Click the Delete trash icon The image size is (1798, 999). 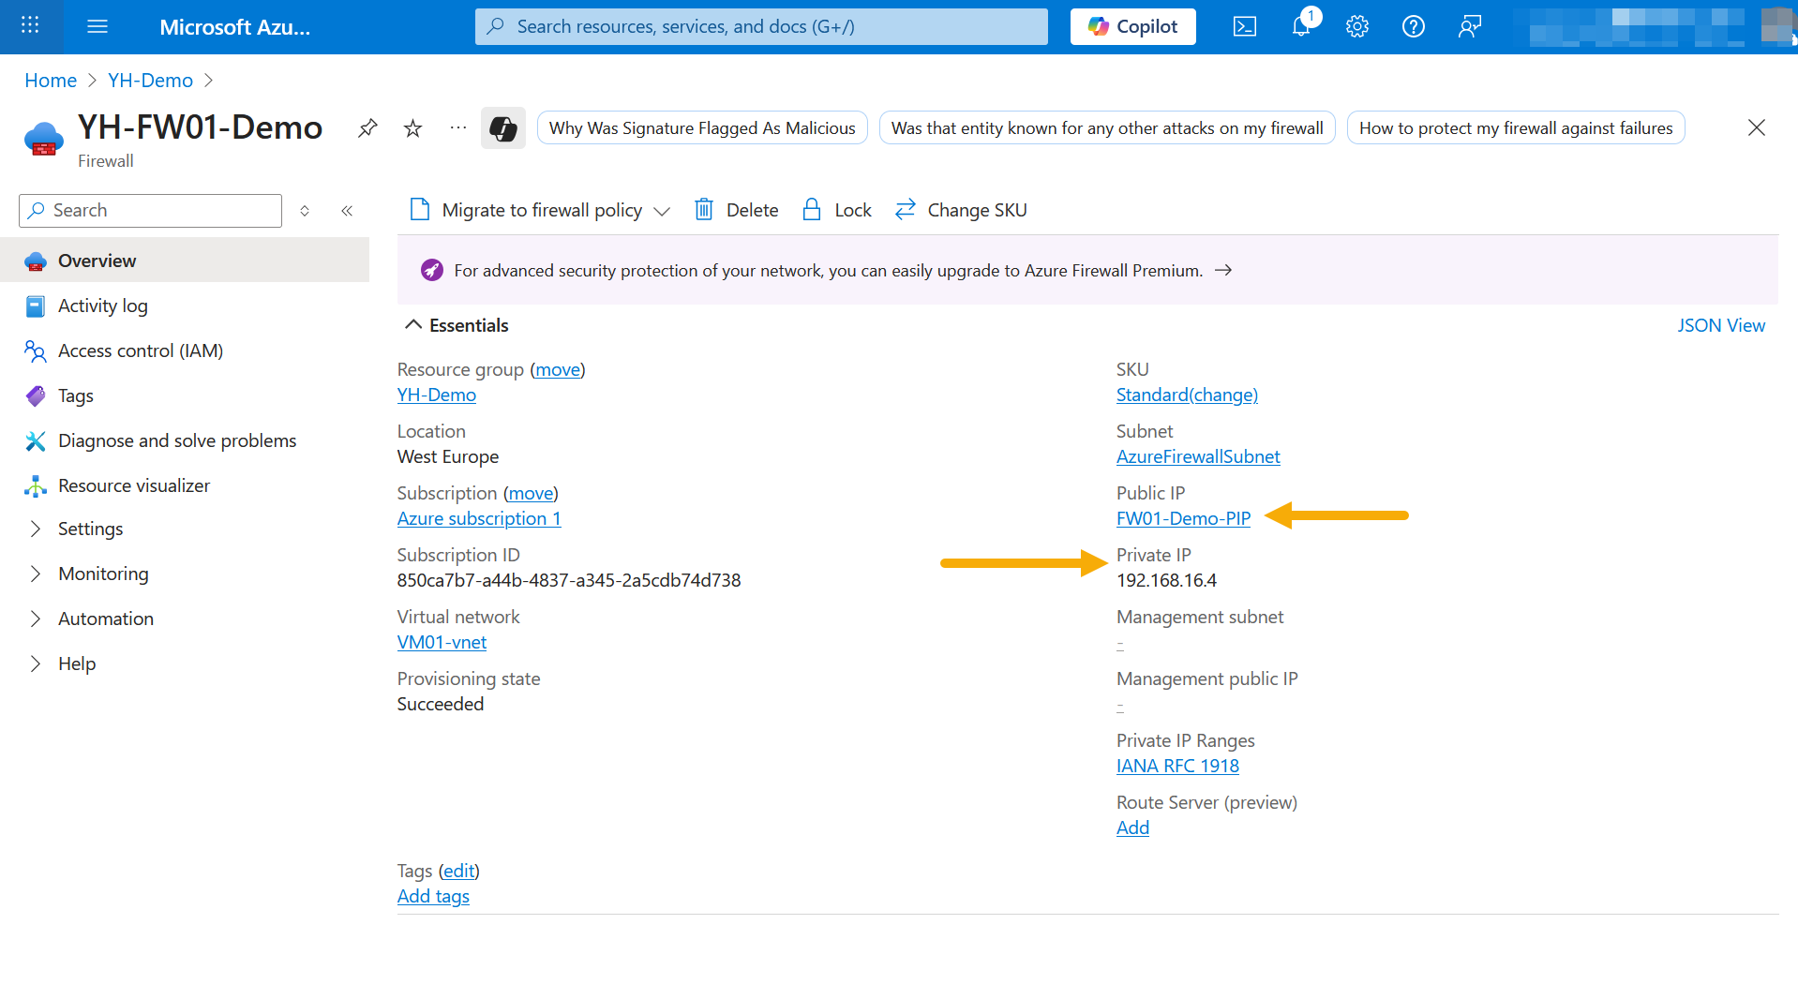point(704,210)
